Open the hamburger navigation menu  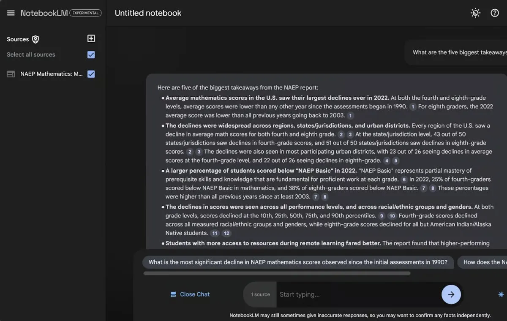tap(11, 13)
